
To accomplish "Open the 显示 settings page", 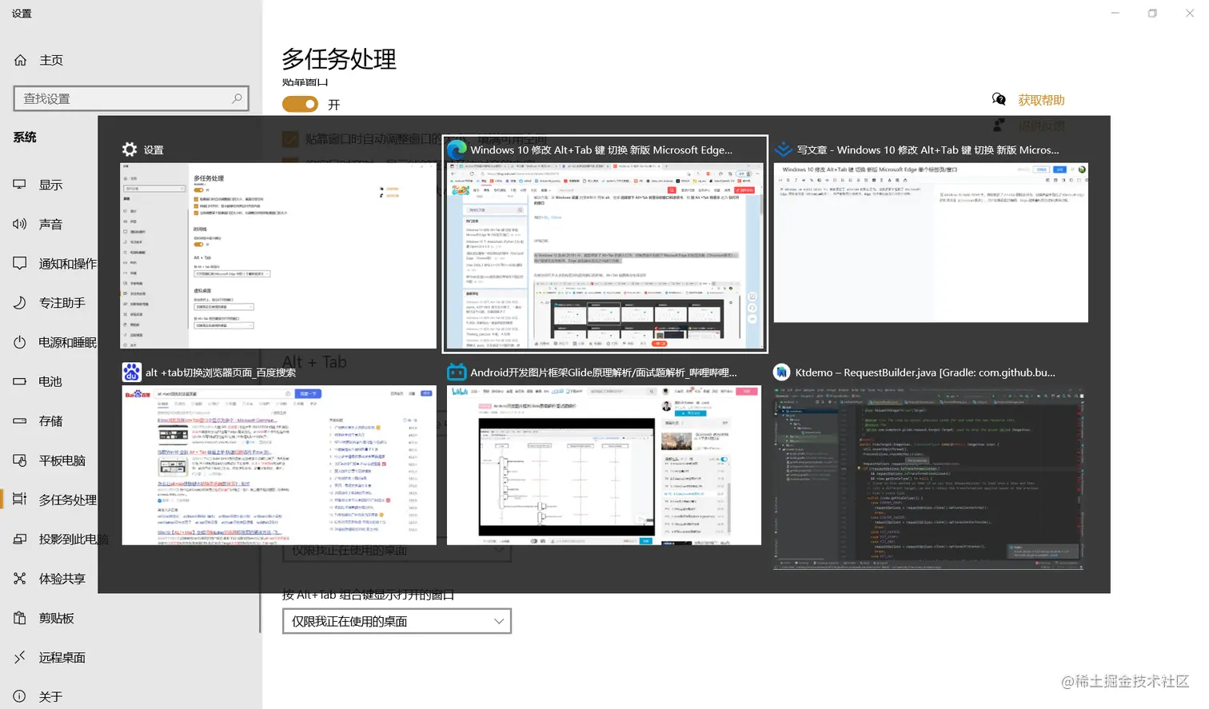I will click(50, 185).
